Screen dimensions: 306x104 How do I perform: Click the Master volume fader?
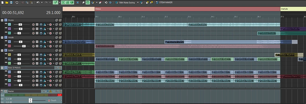(x=30, y=100)
